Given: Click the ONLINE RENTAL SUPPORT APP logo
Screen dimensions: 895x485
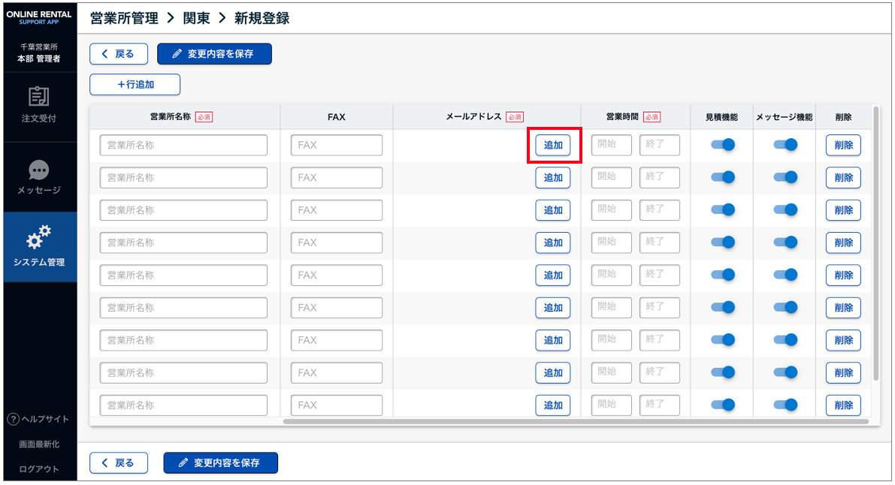Looking at the screenshot, I should point(38,17).
